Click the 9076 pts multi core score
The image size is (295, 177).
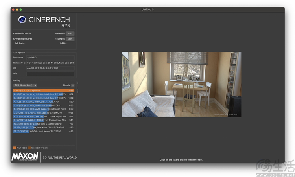click(60, 34)
